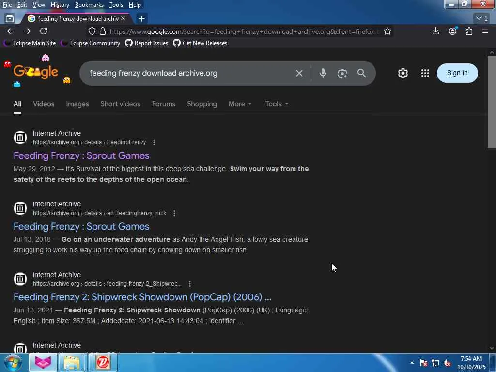
Task: Open the en_feedingfrenzy_nick Sprout Games result
Action: [81, 227]
